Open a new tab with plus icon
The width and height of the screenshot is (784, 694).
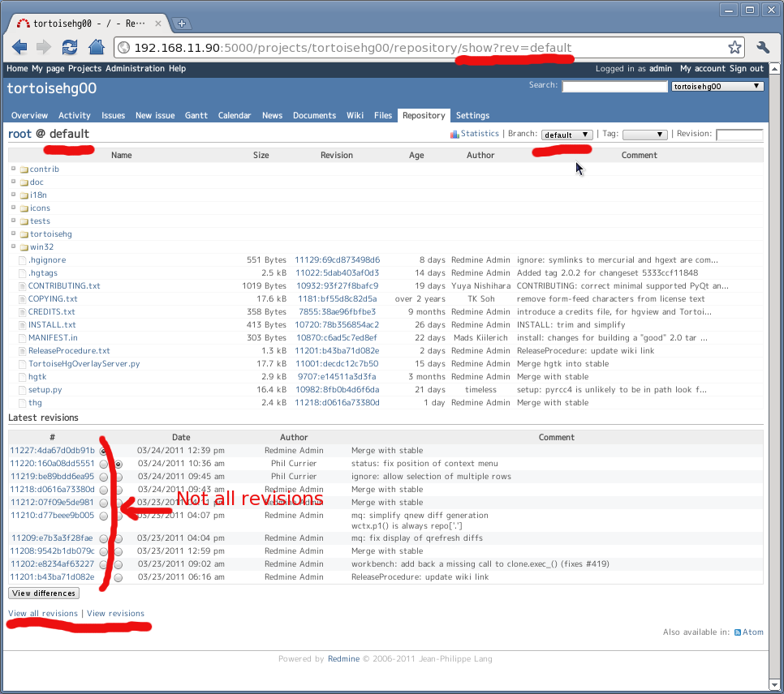pyautogui.click(x=182, y=24)
